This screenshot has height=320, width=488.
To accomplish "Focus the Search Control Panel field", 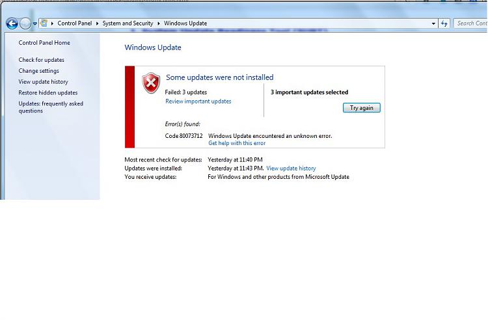I will (x=470, y=23).
